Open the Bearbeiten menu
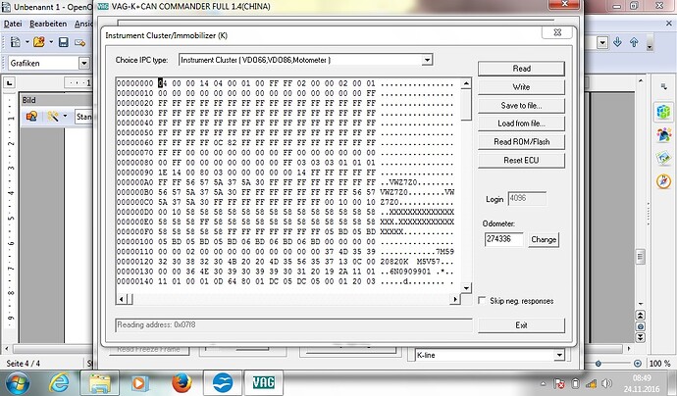Viewport: 677px width, 396px height. (x=48, y=24)
